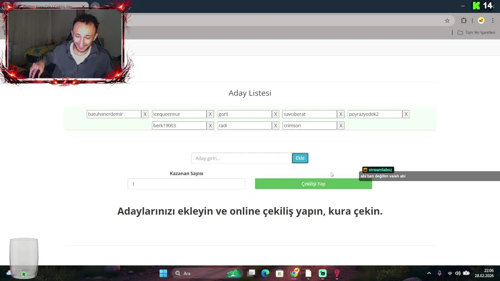Remove candidate batuhanerdemir with its X

tap(145, 114)
